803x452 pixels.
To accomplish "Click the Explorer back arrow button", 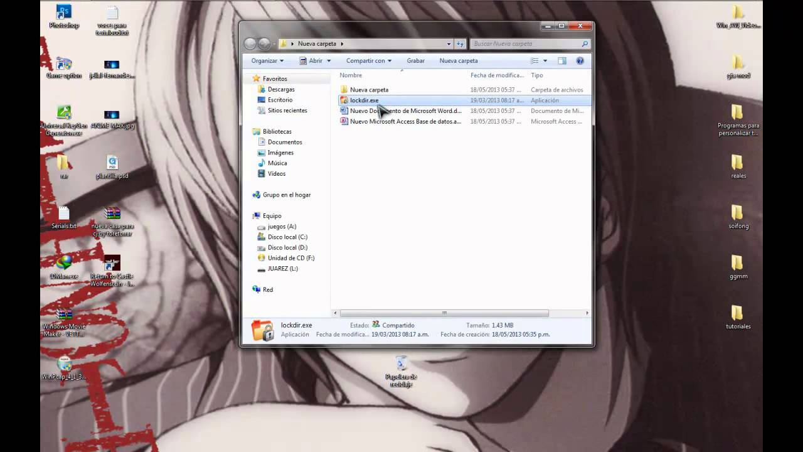I will tap(250, 43).
